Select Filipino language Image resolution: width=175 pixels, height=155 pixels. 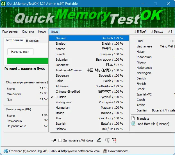coord(153,62)
